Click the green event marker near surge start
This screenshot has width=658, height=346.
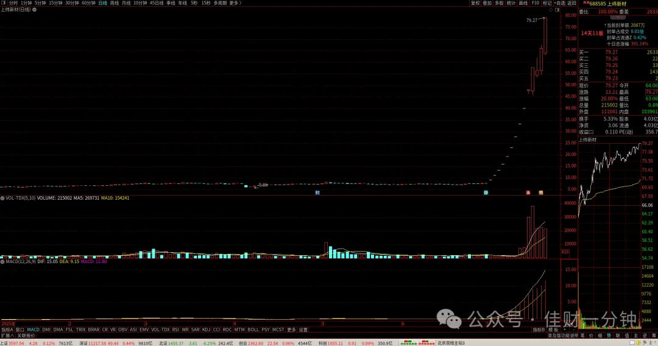click(x=486, y=192)
